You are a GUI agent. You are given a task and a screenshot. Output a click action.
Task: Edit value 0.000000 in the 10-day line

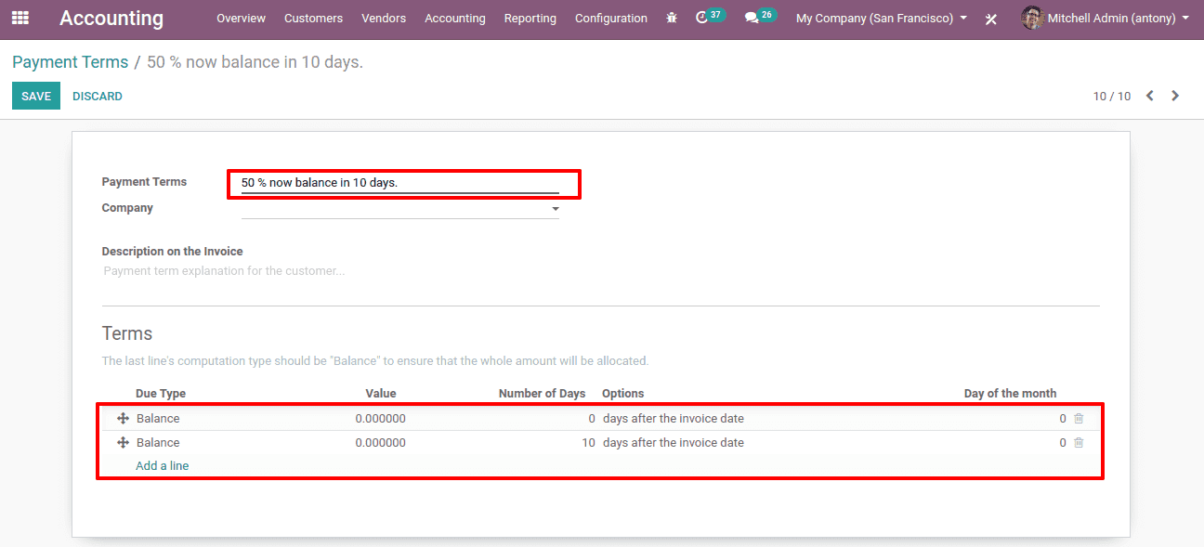tap(381, 443)
